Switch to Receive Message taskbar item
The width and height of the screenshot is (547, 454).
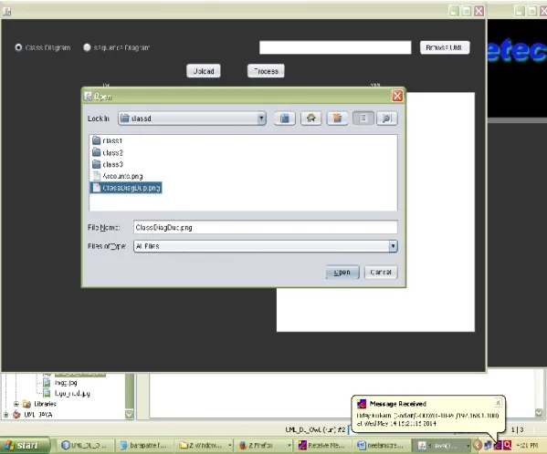323,445
